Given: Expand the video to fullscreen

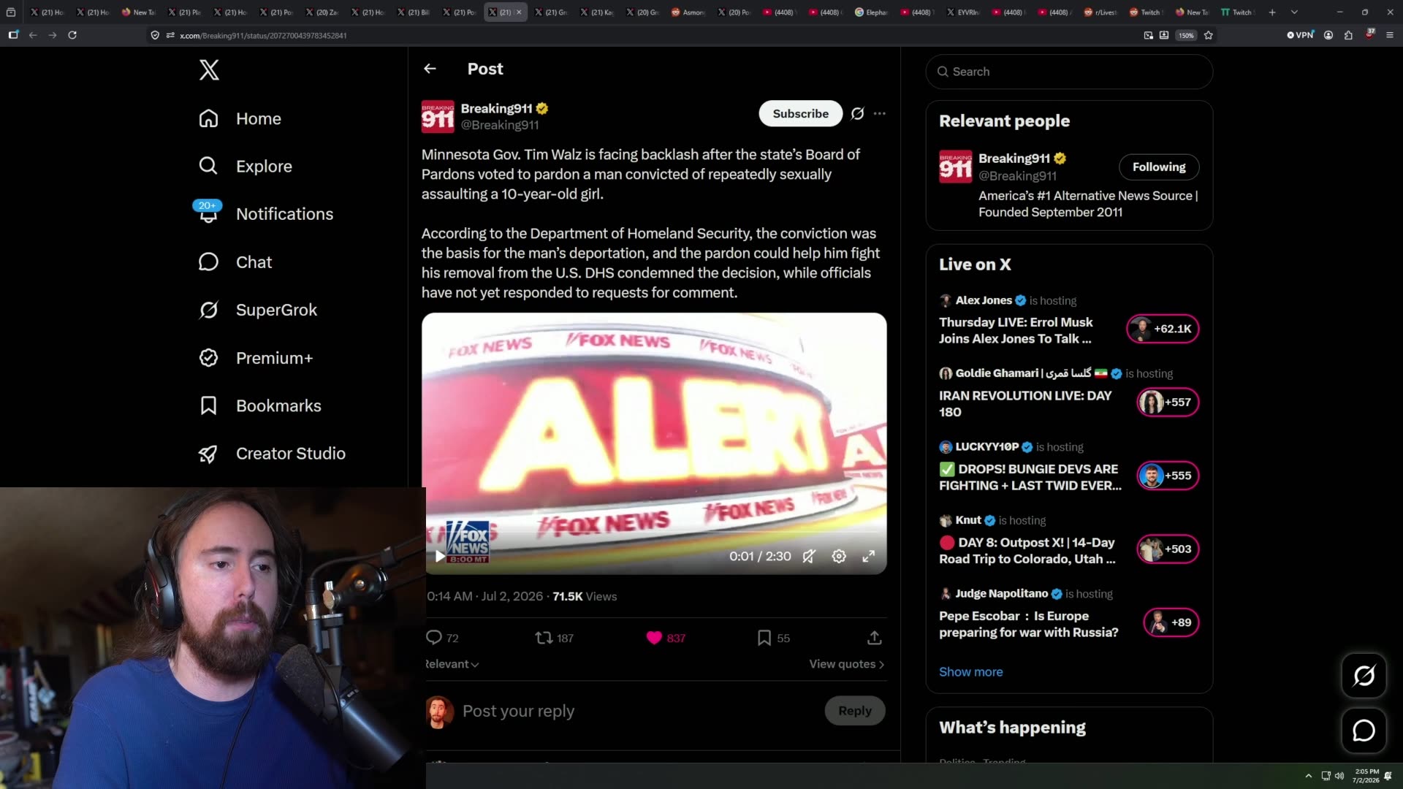Looking at the screenshot, I should tap(869, 556).
